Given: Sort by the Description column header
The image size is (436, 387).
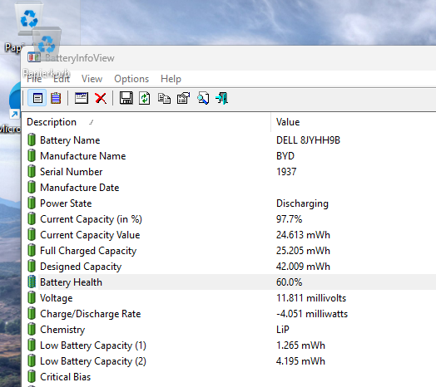Looking at the screenshot, I should pos(146,122).
